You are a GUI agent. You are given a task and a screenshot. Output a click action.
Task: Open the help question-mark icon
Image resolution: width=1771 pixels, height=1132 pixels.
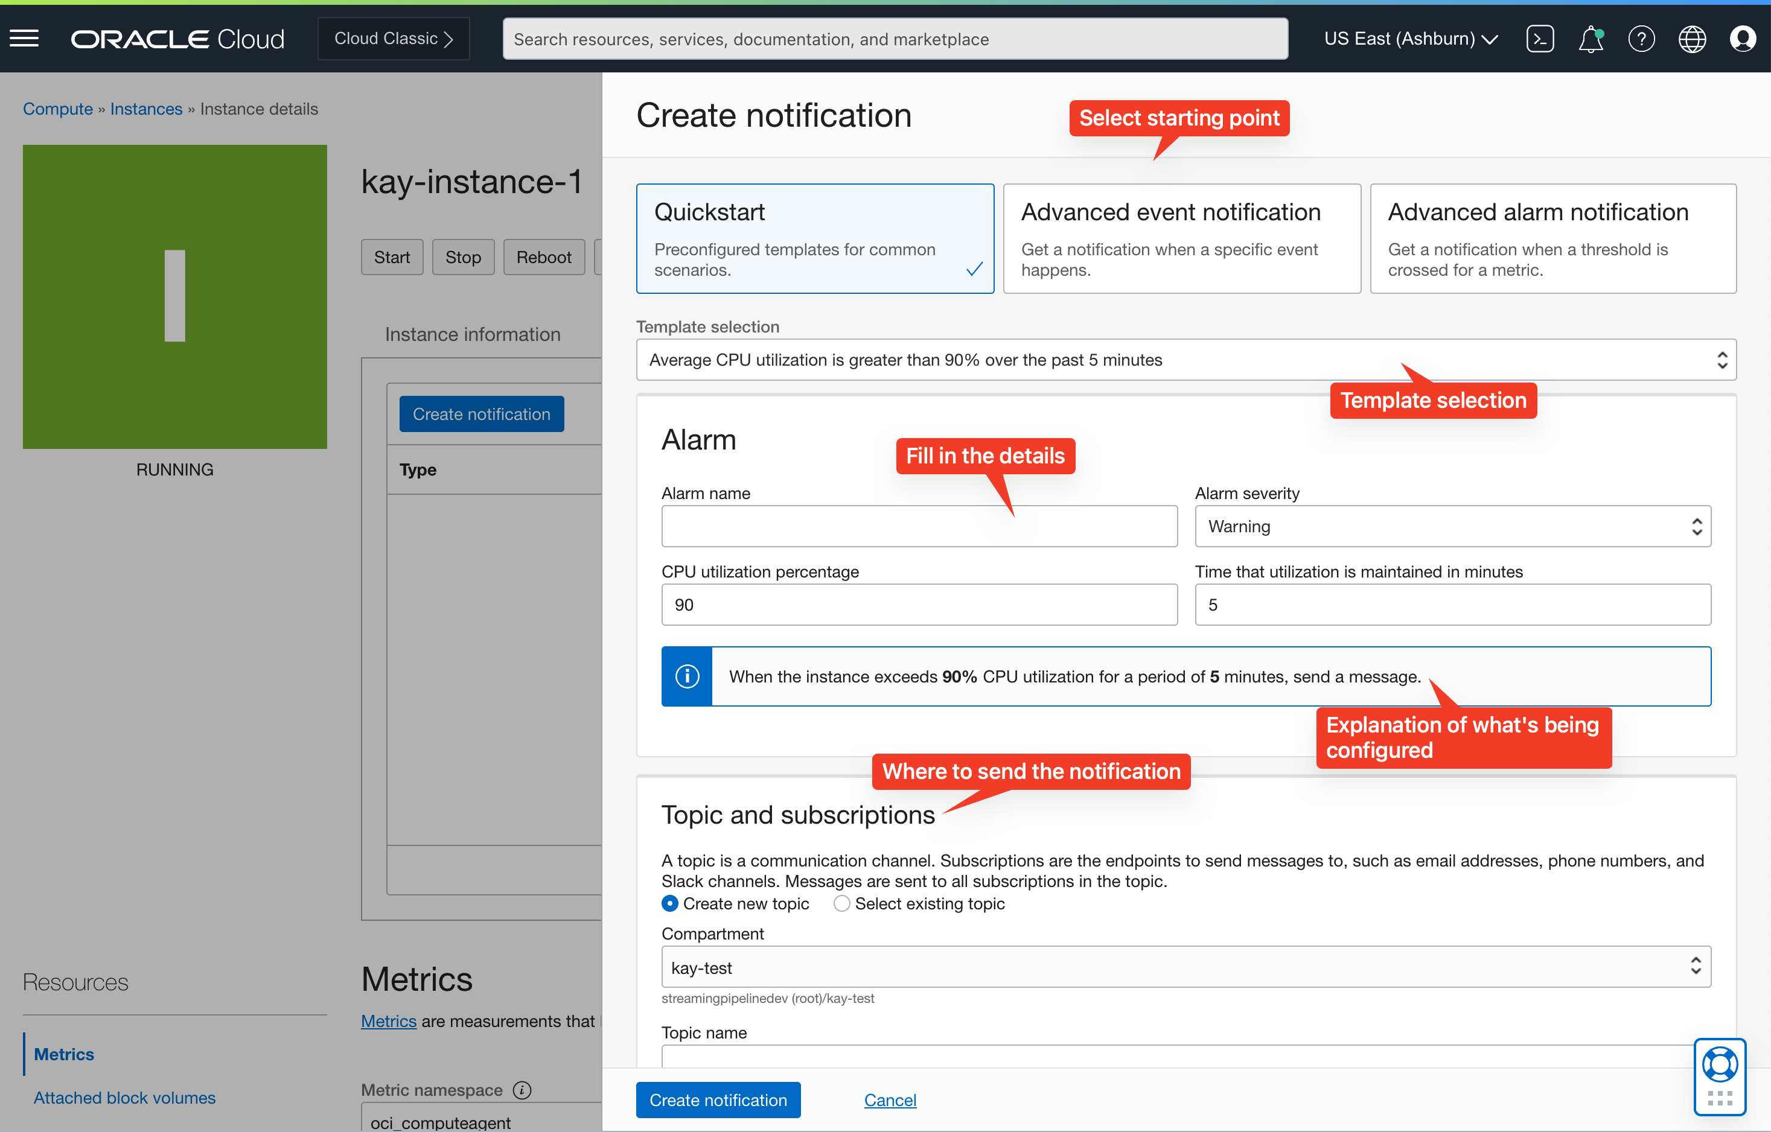(1641, 39)
